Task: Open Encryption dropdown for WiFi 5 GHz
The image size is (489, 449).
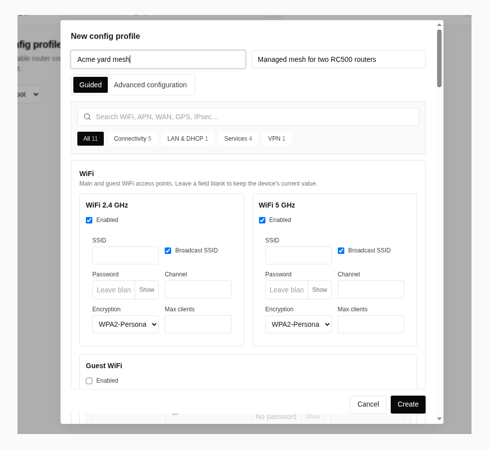Action: click(x=298, y=324)
